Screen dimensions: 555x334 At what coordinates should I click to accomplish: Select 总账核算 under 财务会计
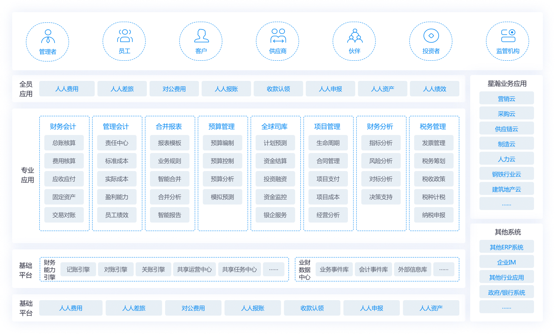click(x=64, y=143)
